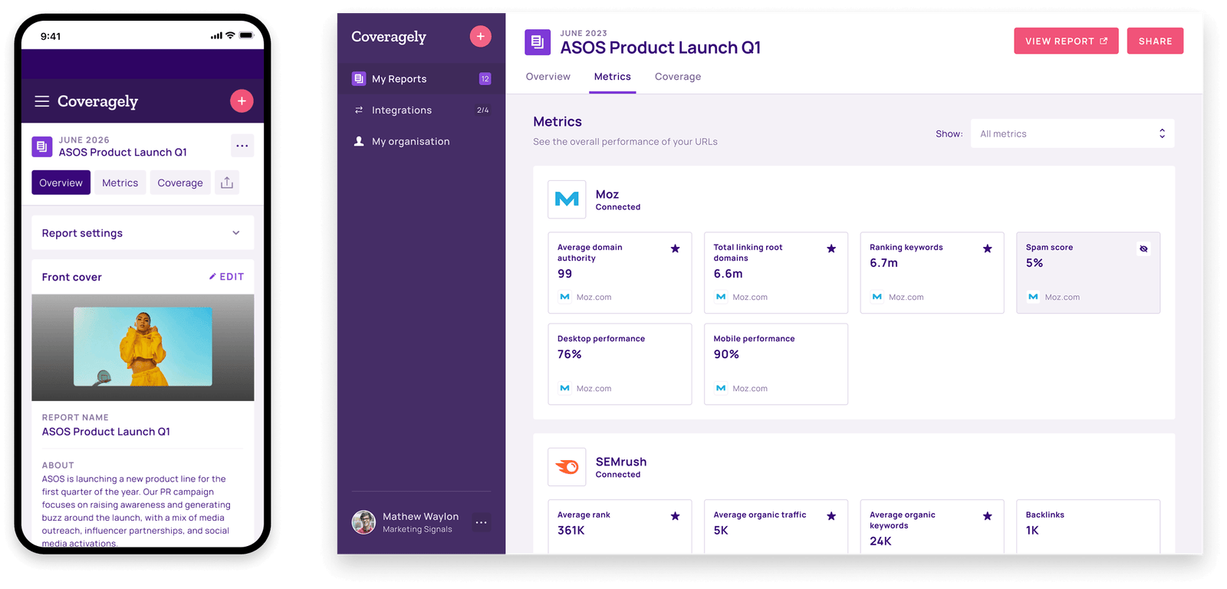Image resolution: width=1227 pixels, height=589 pixels.
Task: Open the Mobile performance 90% card
Action: coord(776,364)
